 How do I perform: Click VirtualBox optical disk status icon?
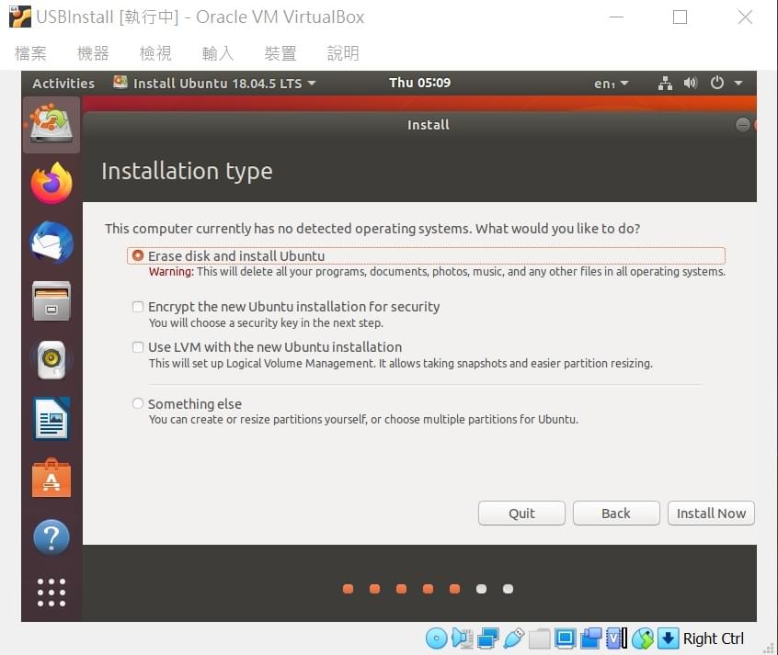437,638
